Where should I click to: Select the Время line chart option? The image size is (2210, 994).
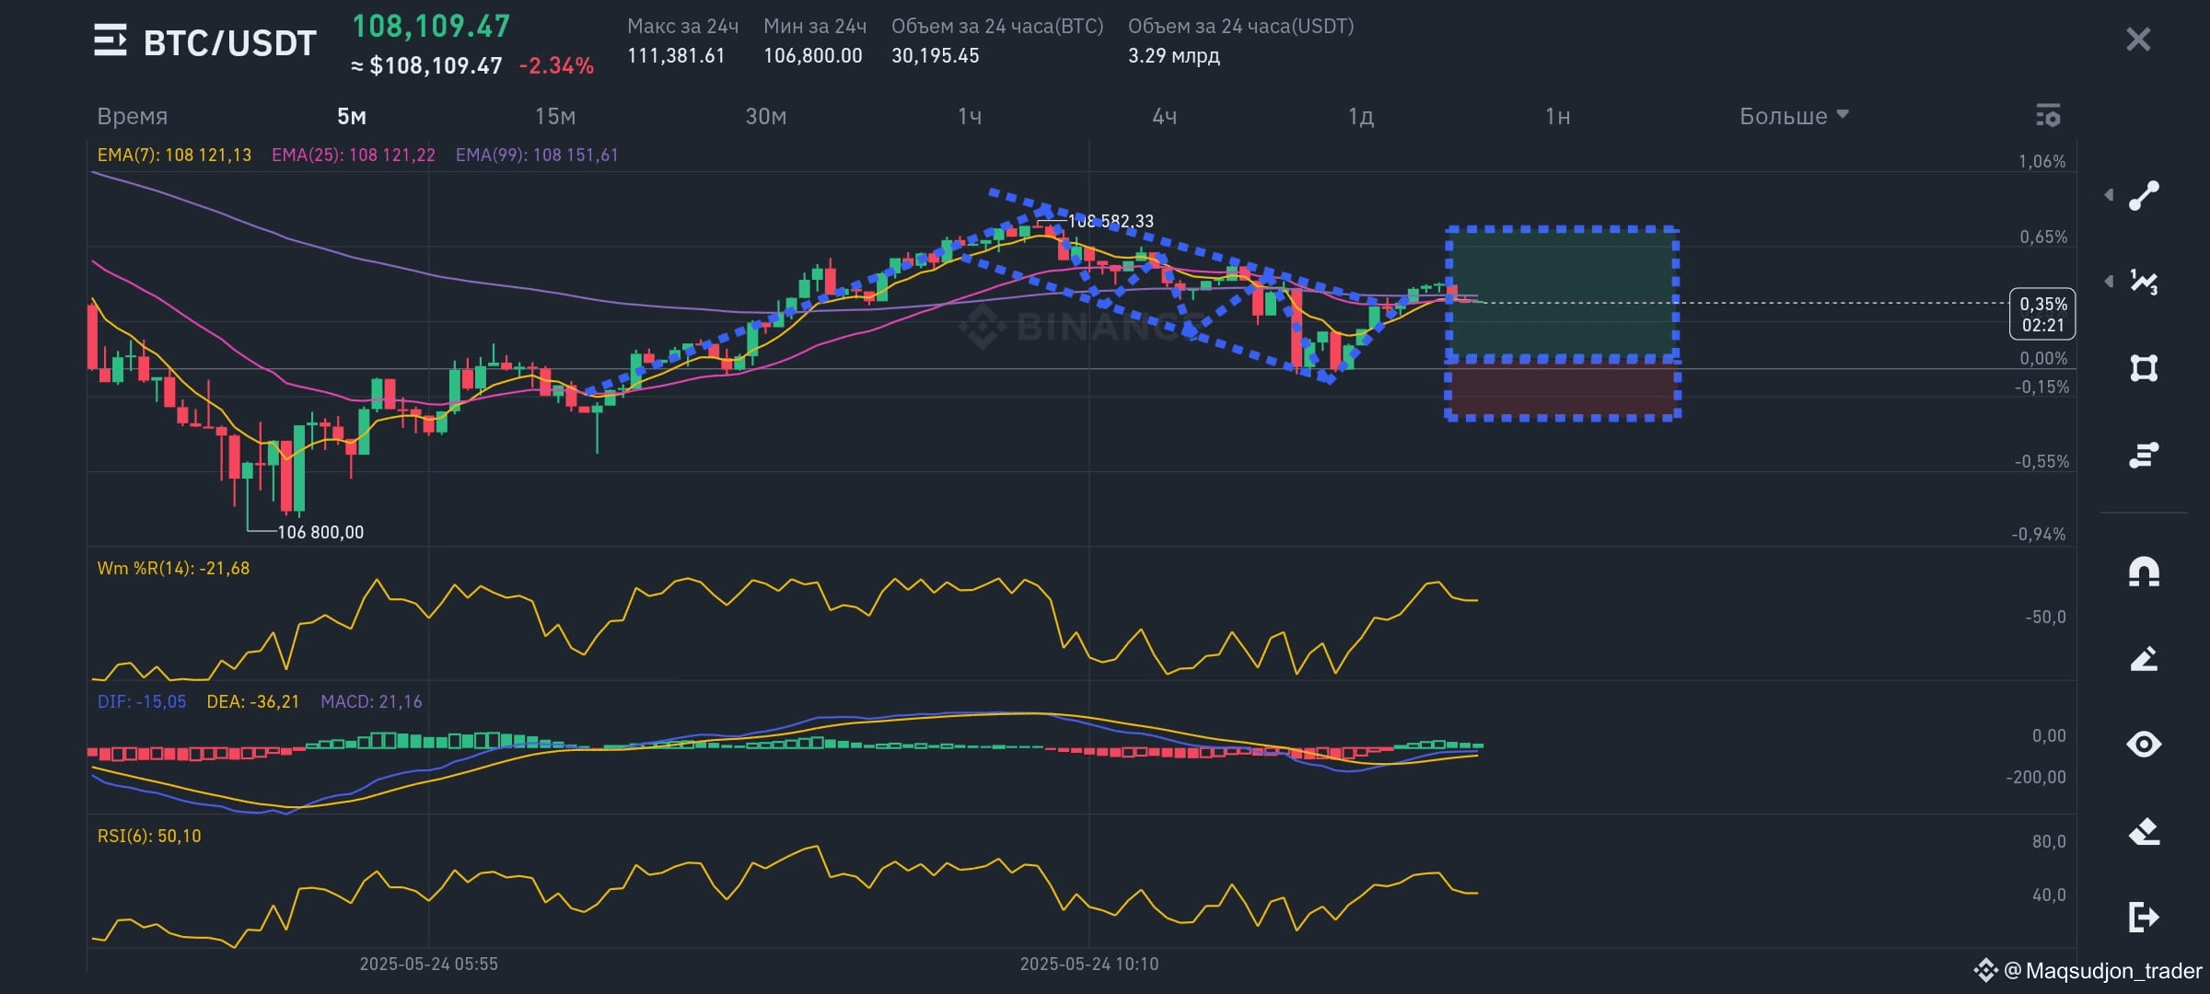(133, 116)
